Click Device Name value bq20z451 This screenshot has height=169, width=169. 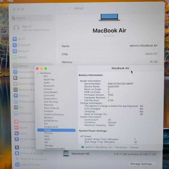(x=114, y=86)
